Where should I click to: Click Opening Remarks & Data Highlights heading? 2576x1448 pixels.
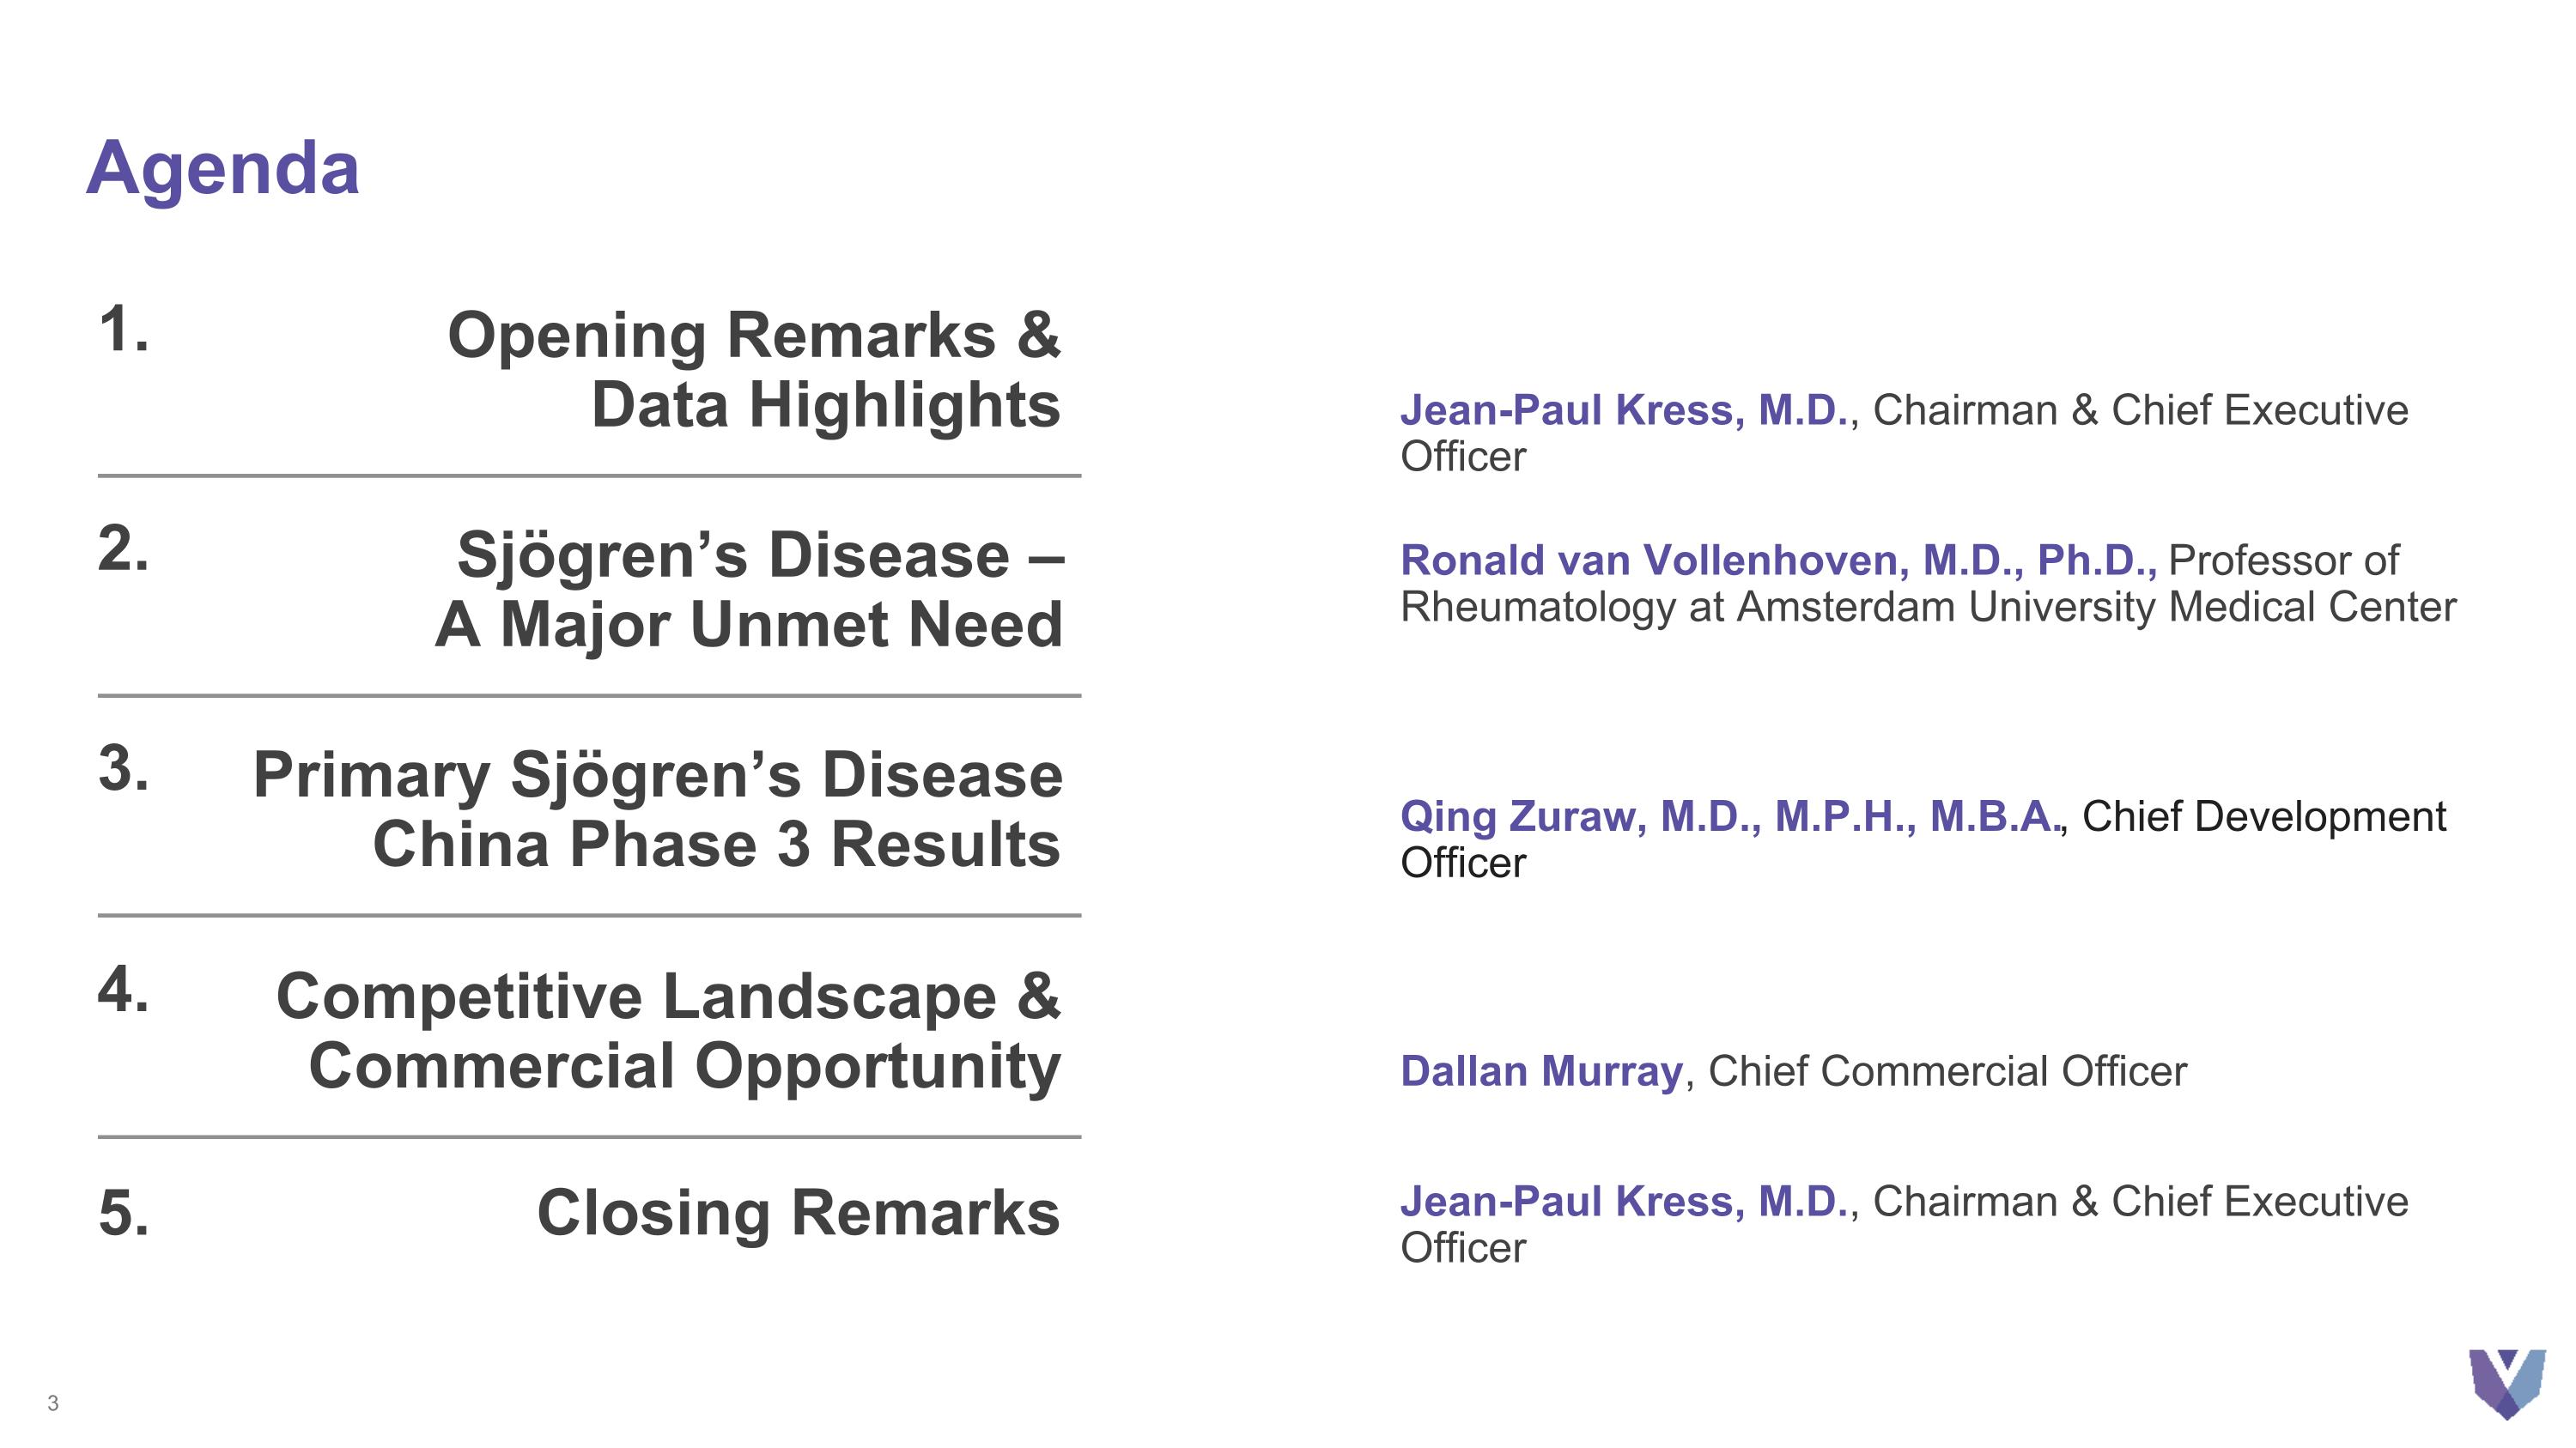pos(753,369)
